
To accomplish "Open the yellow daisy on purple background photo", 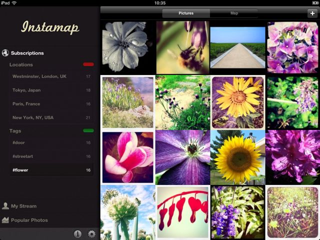I will tap(238, 102).
